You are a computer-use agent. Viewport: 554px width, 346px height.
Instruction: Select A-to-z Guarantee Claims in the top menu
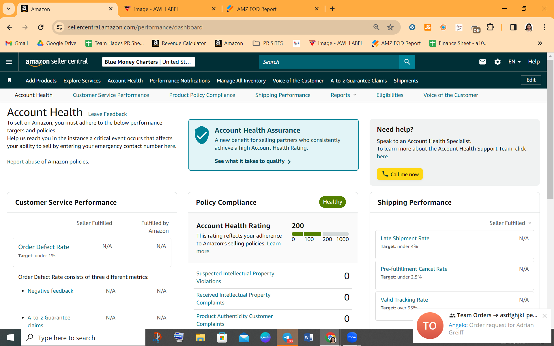click(358, 81)
